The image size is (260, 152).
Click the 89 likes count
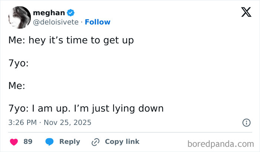(x=28, y=142)
